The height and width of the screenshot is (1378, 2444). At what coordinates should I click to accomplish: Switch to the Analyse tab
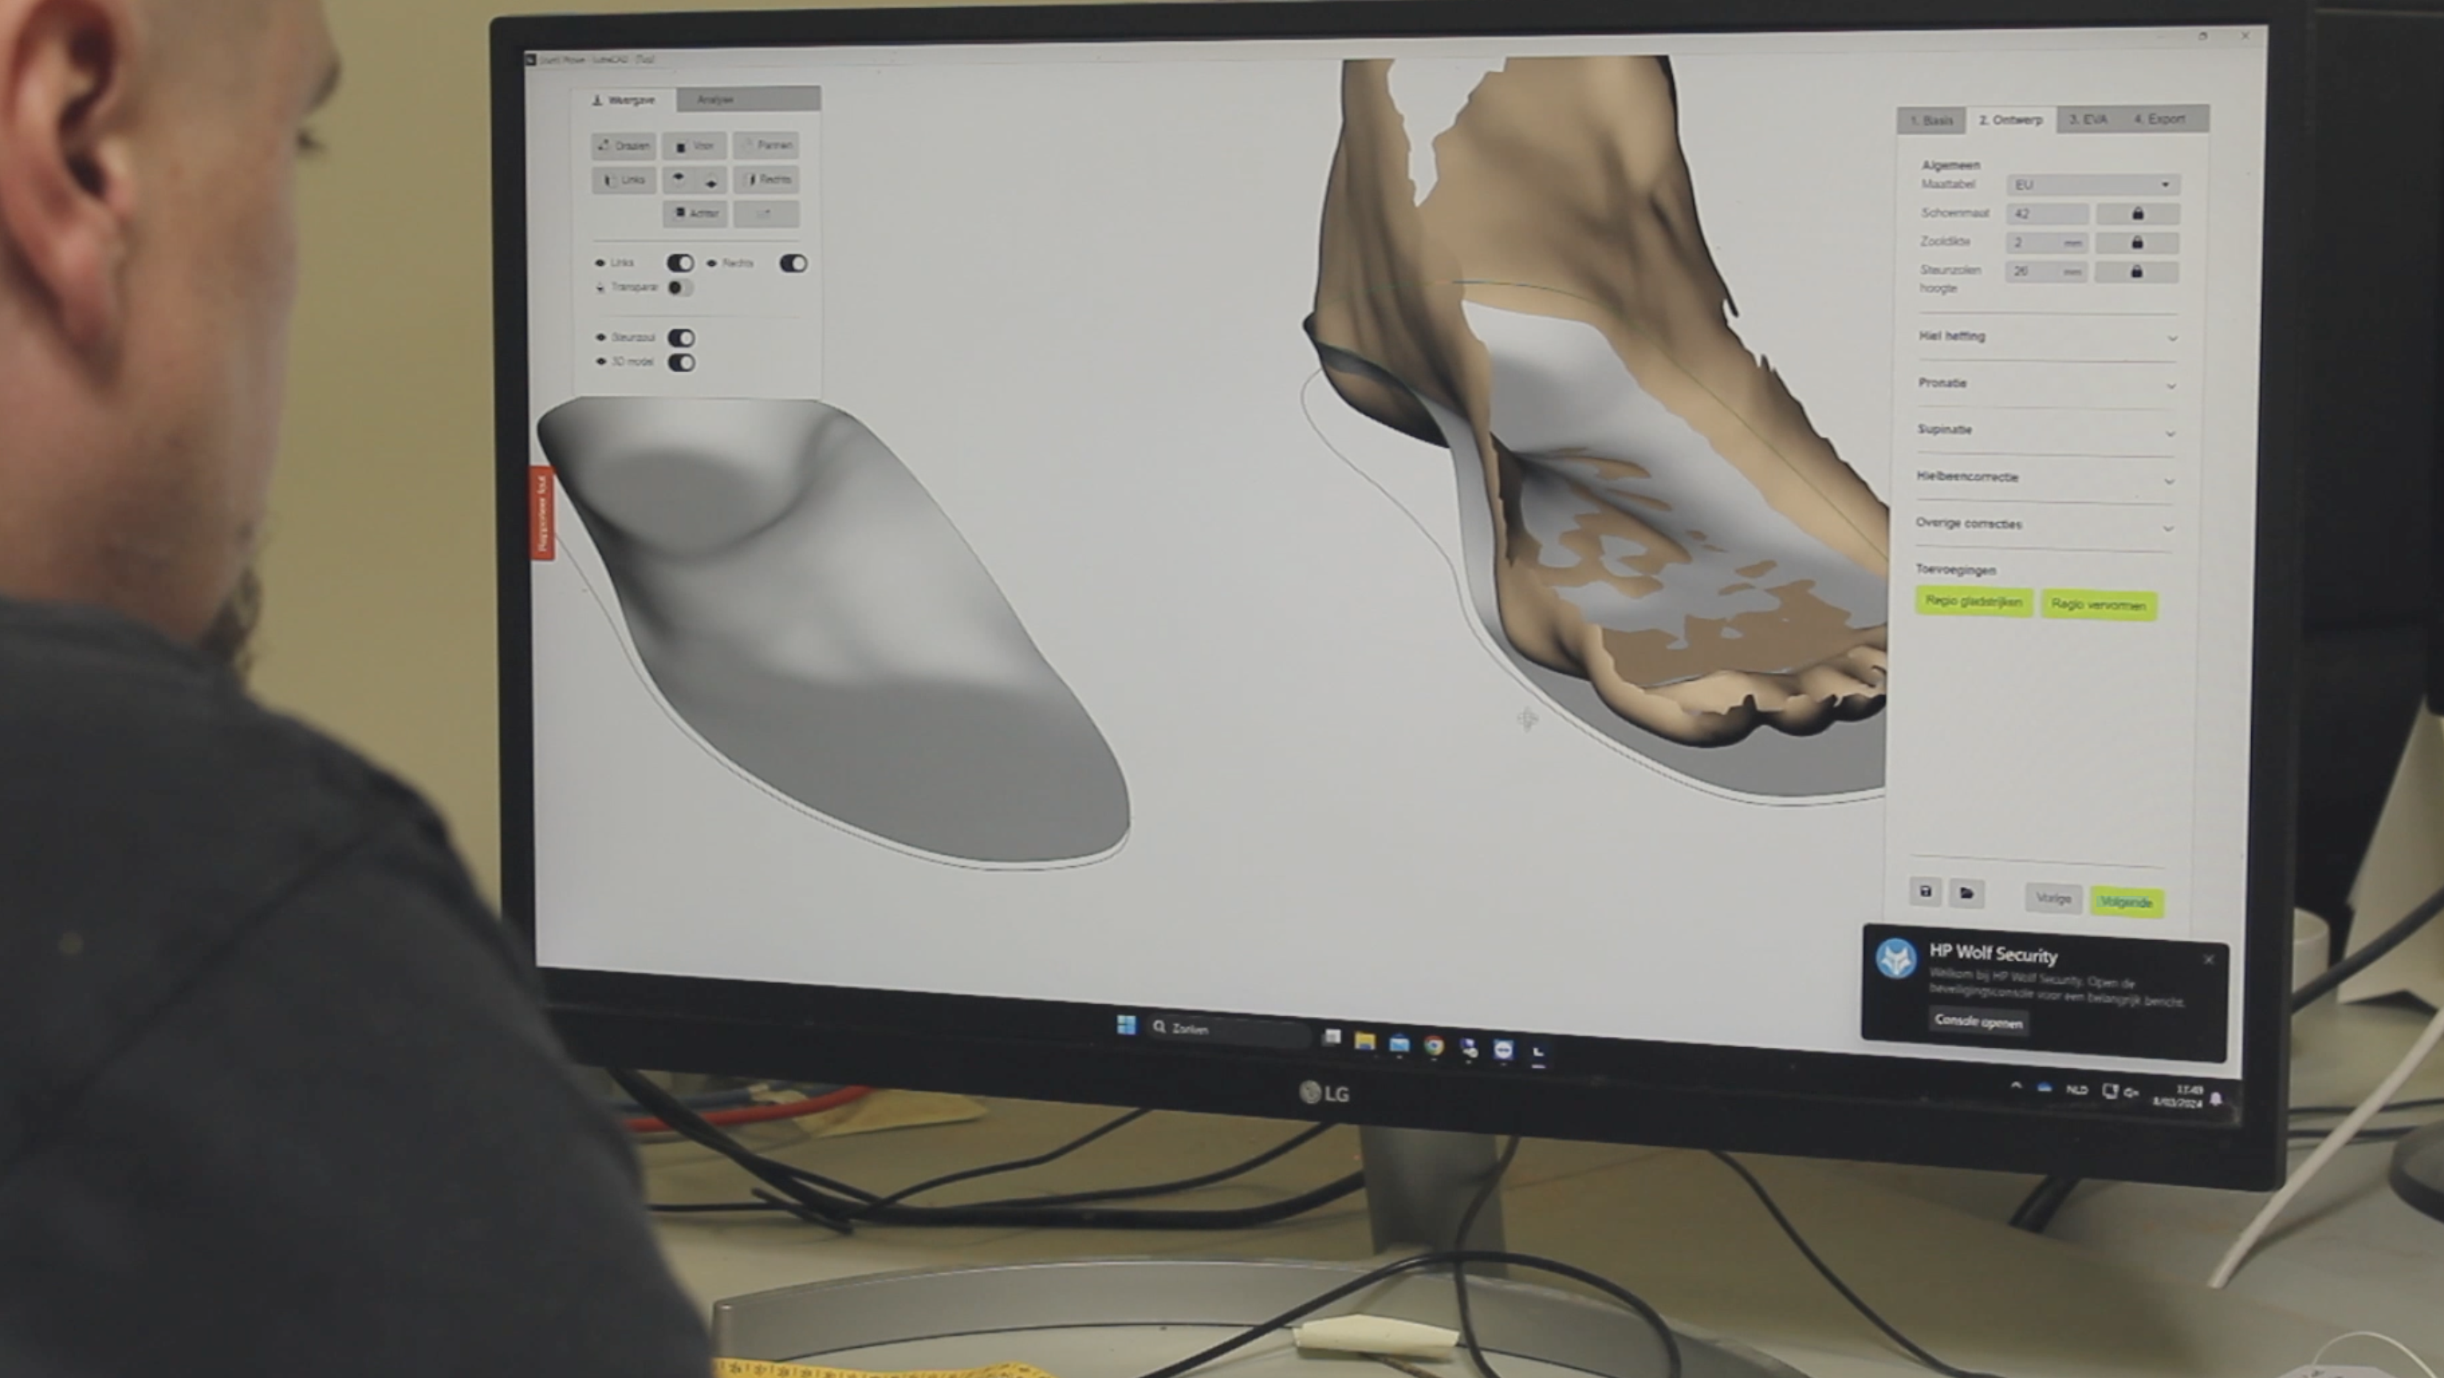click(748, 99)
